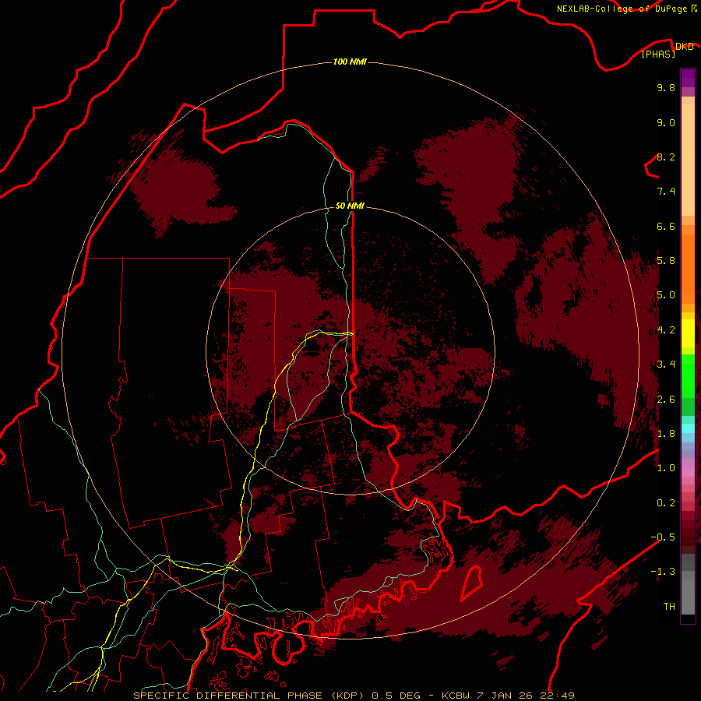Click the -1.3 scale value
This screenshot has height=701, width=701.
663,572
